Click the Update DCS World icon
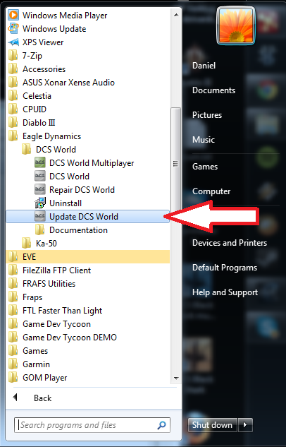The image size is (286, 447). point(40,216)
